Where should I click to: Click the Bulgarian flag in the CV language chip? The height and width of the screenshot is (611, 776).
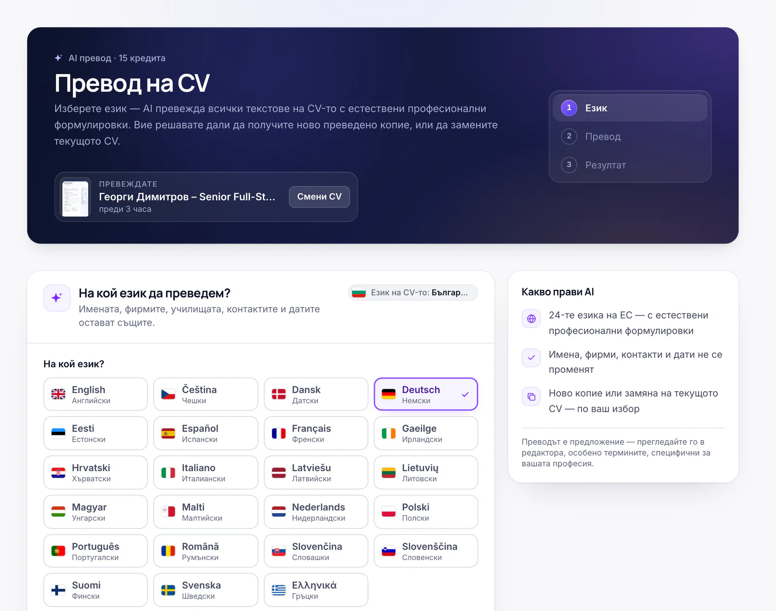358,293
